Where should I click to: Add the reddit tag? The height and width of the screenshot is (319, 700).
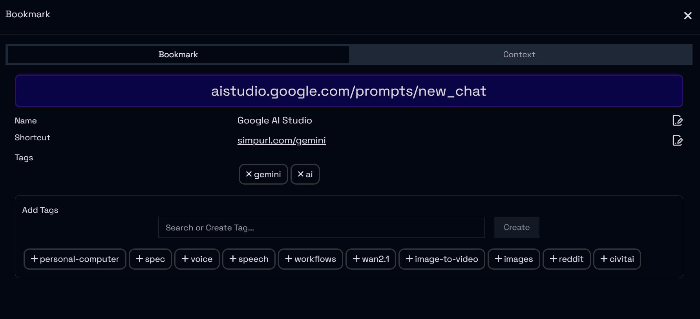pyautogui.click(x=567, y=259)
